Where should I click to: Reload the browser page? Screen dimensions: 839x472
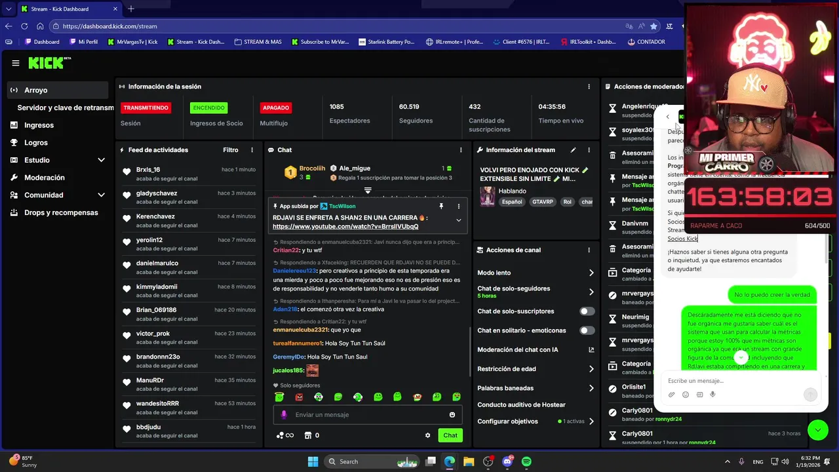coord(24,26)
